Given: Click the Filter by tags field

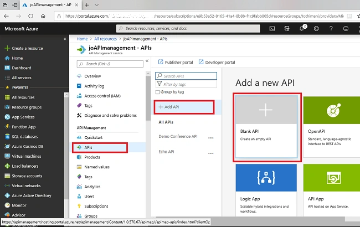Looking at the screenshot, I should click(x=186, y=84).
